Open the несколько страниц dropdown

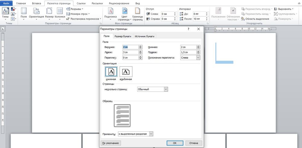166,89
